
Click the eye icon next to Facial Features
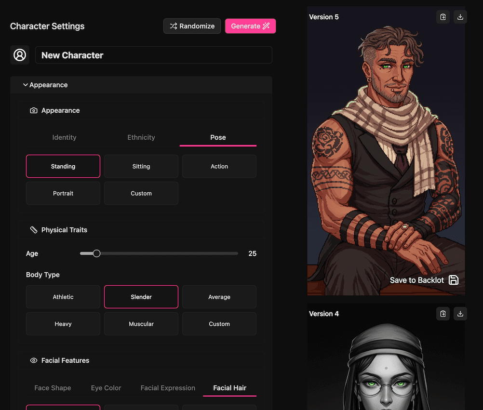point(33,360)
